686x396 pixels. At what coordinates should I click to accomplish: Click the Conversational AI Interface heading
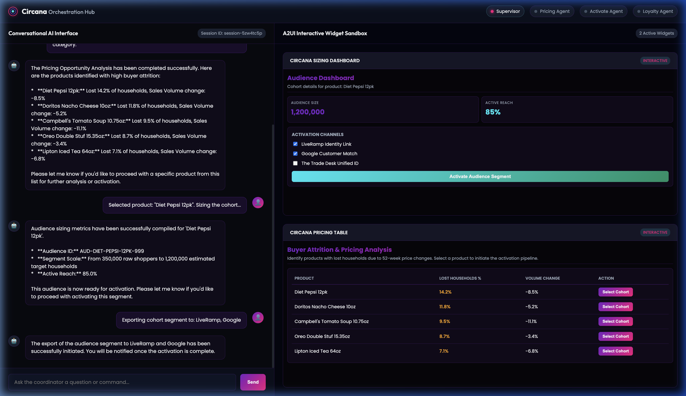pyautogui.click(x=43, y=33)
